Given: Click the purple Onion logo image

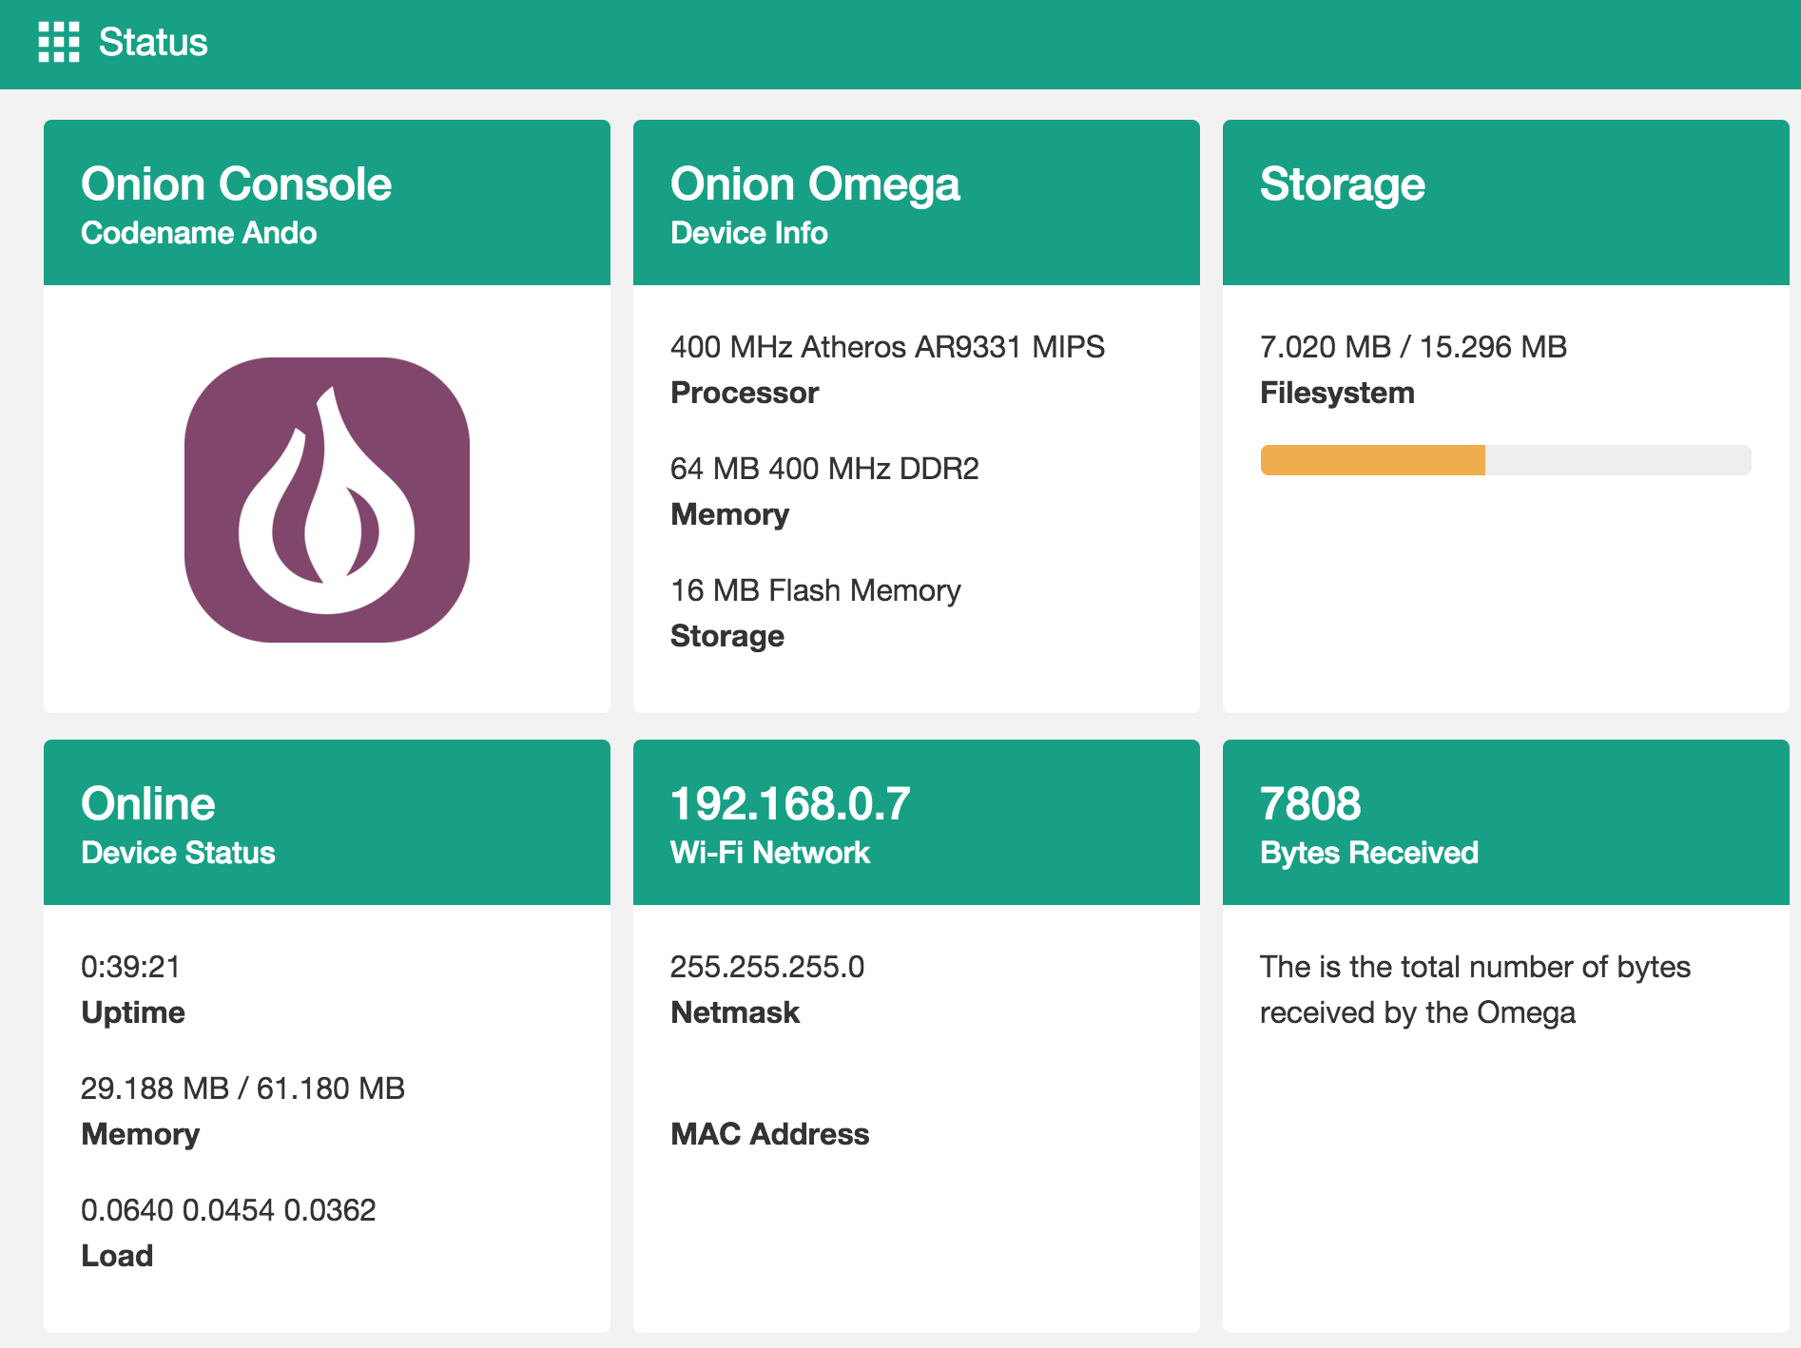Looking at the screenshot, I should 327,499.
